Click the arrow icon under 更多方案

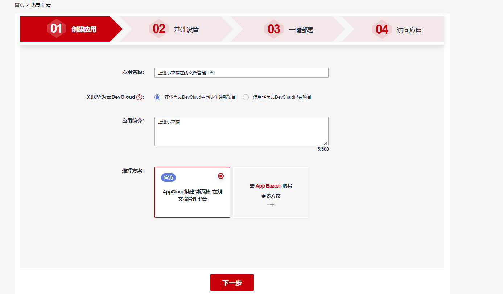click(x=271, y=204)
